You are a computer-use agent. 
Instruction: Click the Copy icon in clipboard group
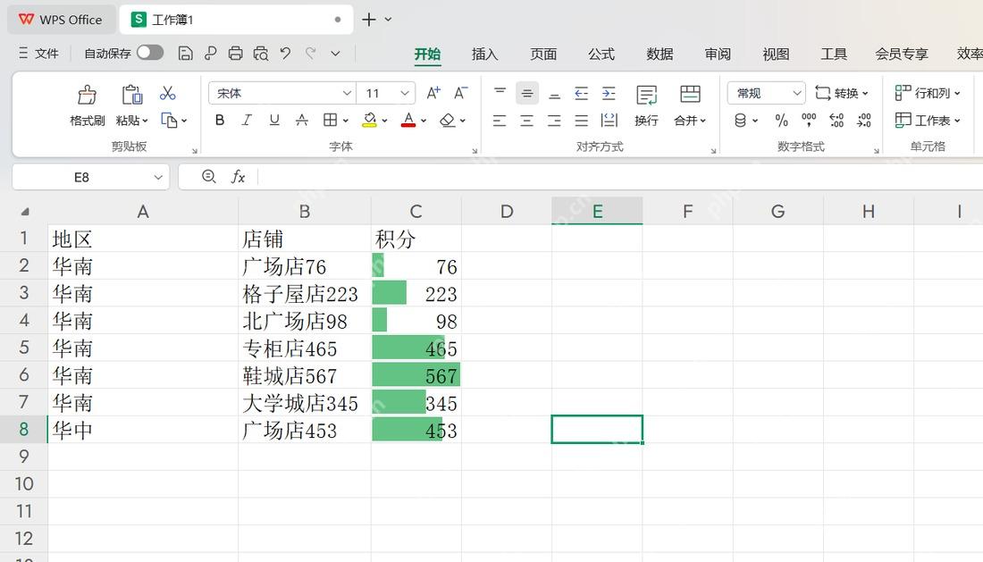tap(169, 121)
